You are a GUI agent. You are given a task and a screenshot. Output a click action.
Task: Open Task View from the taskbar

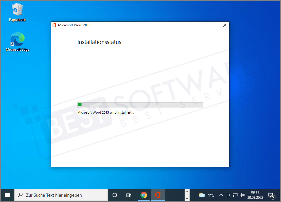point(129,195)
